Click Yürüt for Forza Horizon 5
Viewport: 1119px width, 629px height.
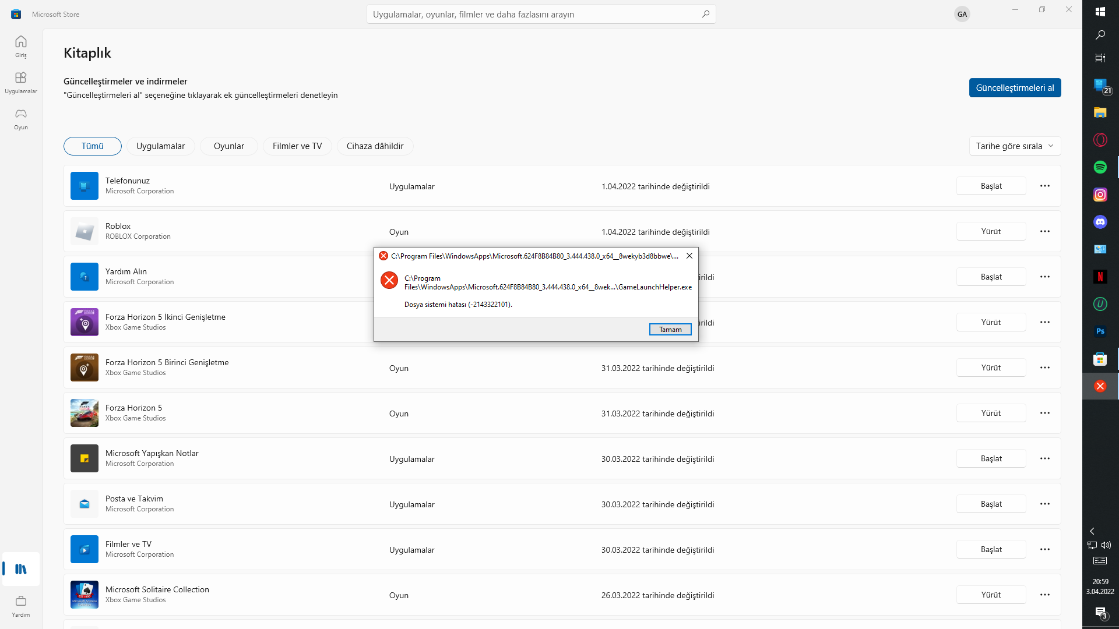991,413
